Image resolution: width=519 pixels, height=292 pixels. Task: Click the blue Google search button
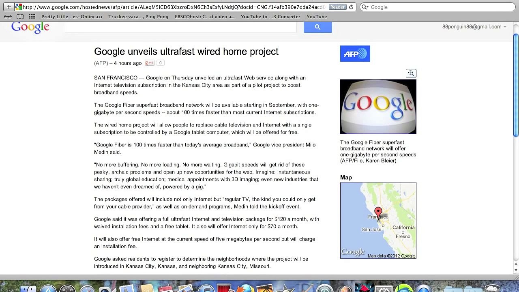click(x=317, y=27)
